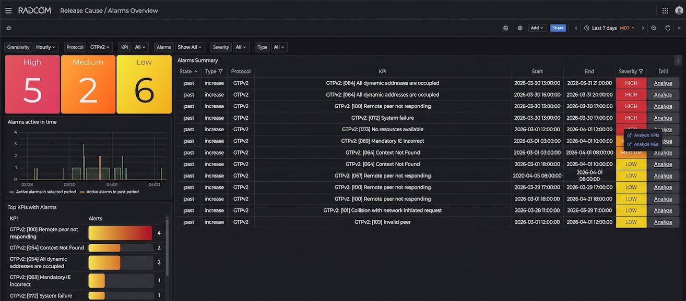
Task: Analyze the System failure 2026-03-30 alarm
Action: (x=663, y=118)
